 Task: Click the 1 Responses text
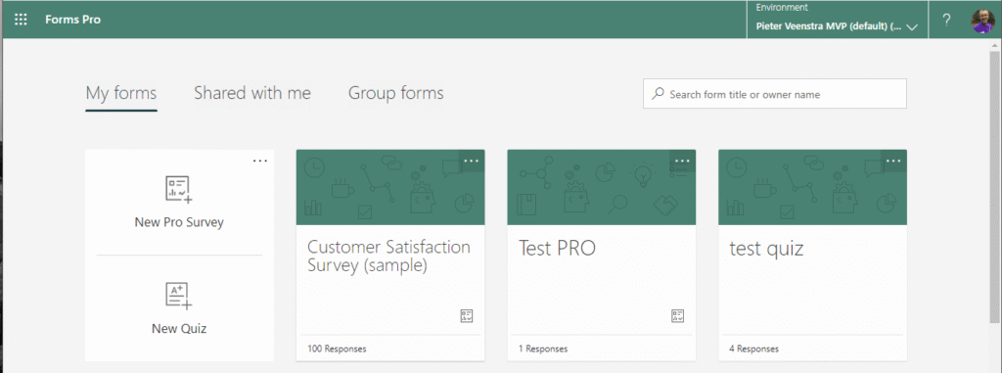click(543, 349)
